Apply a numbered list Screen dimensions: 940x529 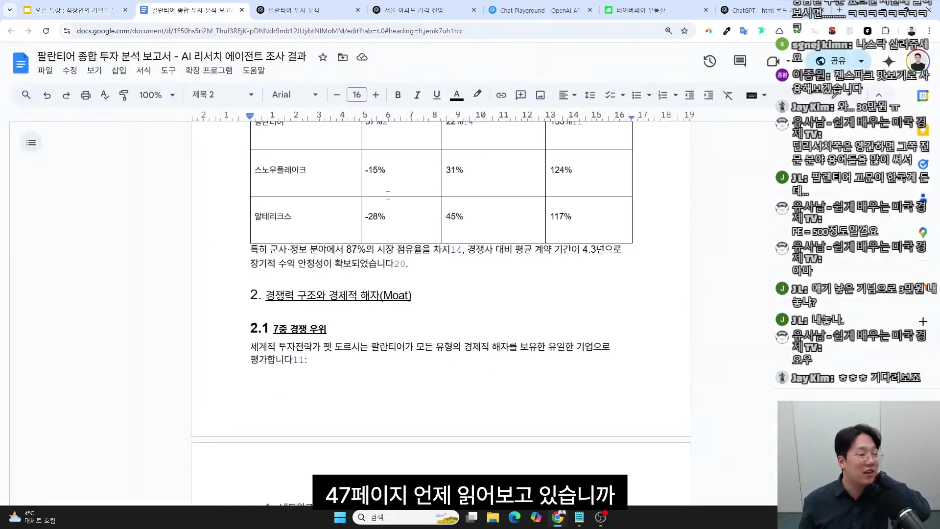(663, 95)
